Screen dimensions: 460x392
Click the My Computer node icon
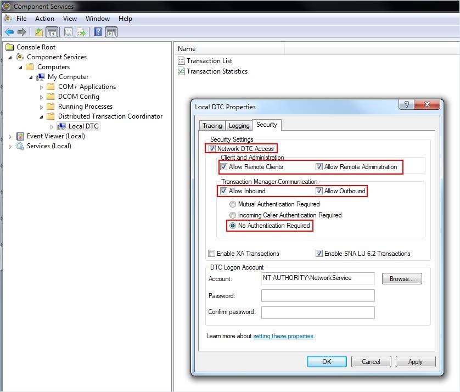click(x=41, y=77)
